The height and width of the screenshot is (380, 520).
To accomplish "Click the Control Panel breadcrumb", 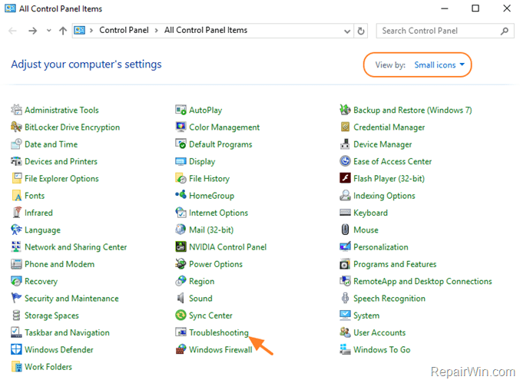I will click(x=124, y=30).
